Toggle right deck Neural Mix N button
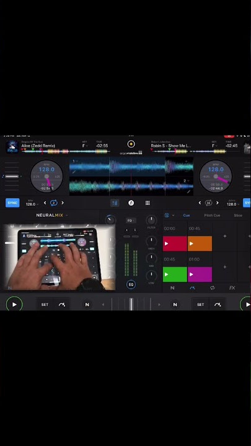251x446 pixels. pyautogui.click(x=175, y=304)
